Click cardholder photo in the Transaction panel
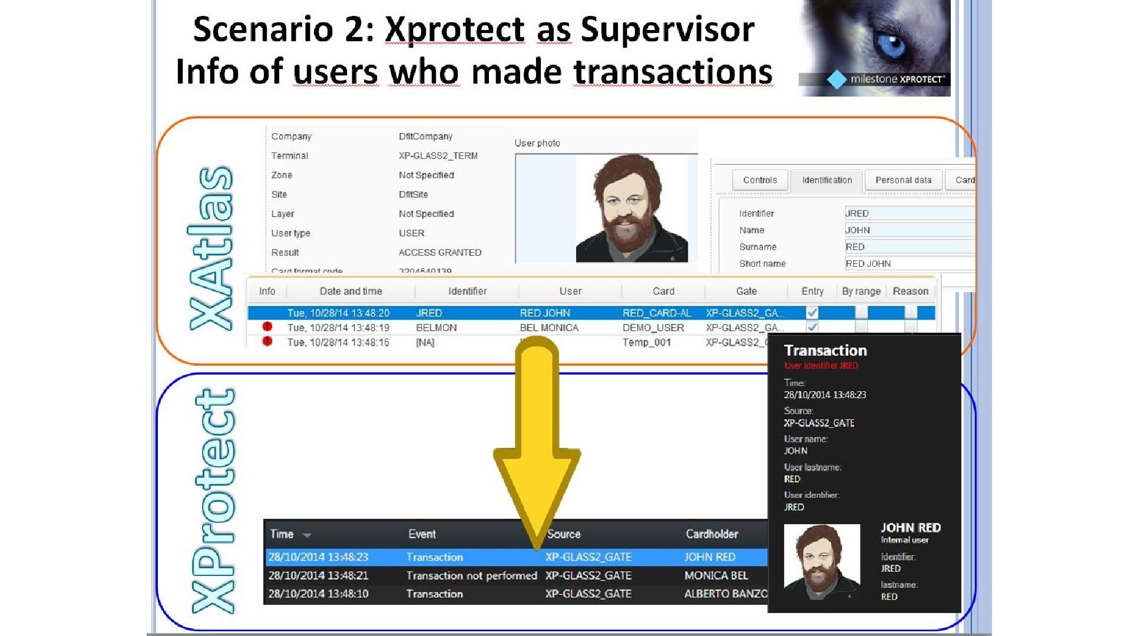The image size is (1131, 636). click(822, 562)
